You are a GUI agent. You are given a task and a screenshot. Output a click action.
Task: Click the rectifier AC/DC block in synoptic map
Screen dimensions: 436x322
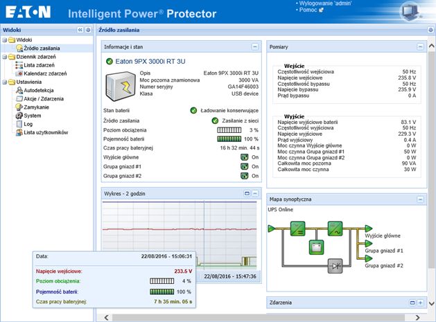click(298, 229)
